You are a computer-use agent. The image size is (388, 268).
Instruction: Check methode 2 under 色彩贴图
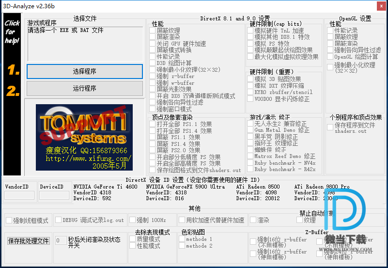coord(182,246)
